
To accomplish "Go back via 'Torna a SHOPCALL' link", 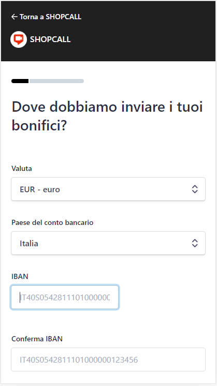I will (x=46, y=17).
